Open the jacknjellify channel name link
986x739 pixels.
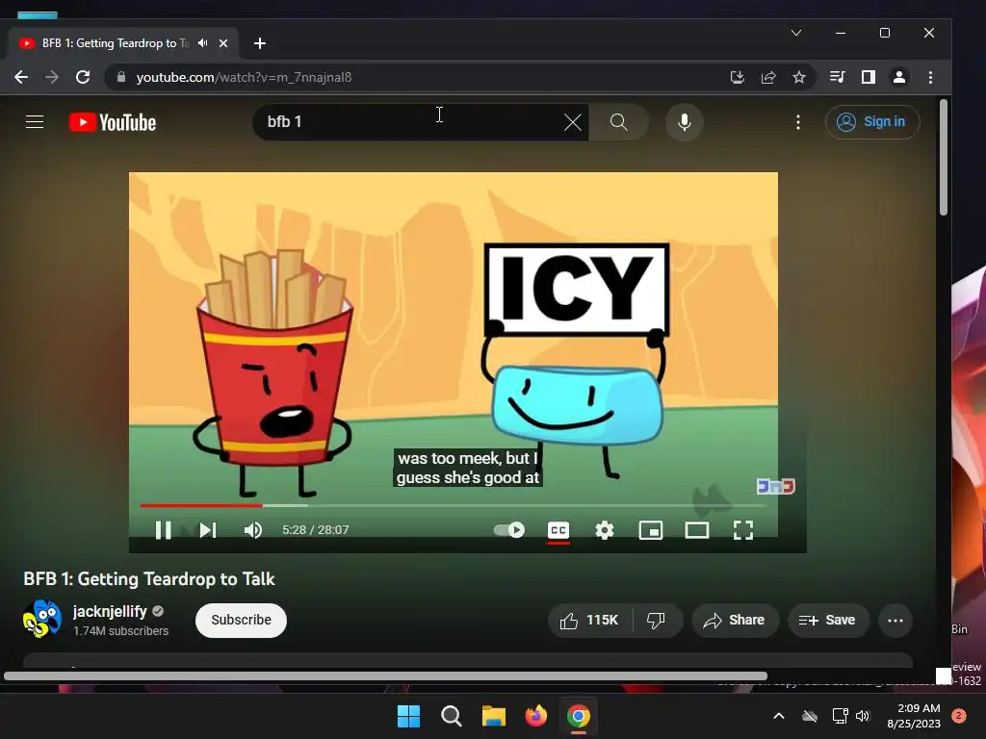(x=110, y=611)
